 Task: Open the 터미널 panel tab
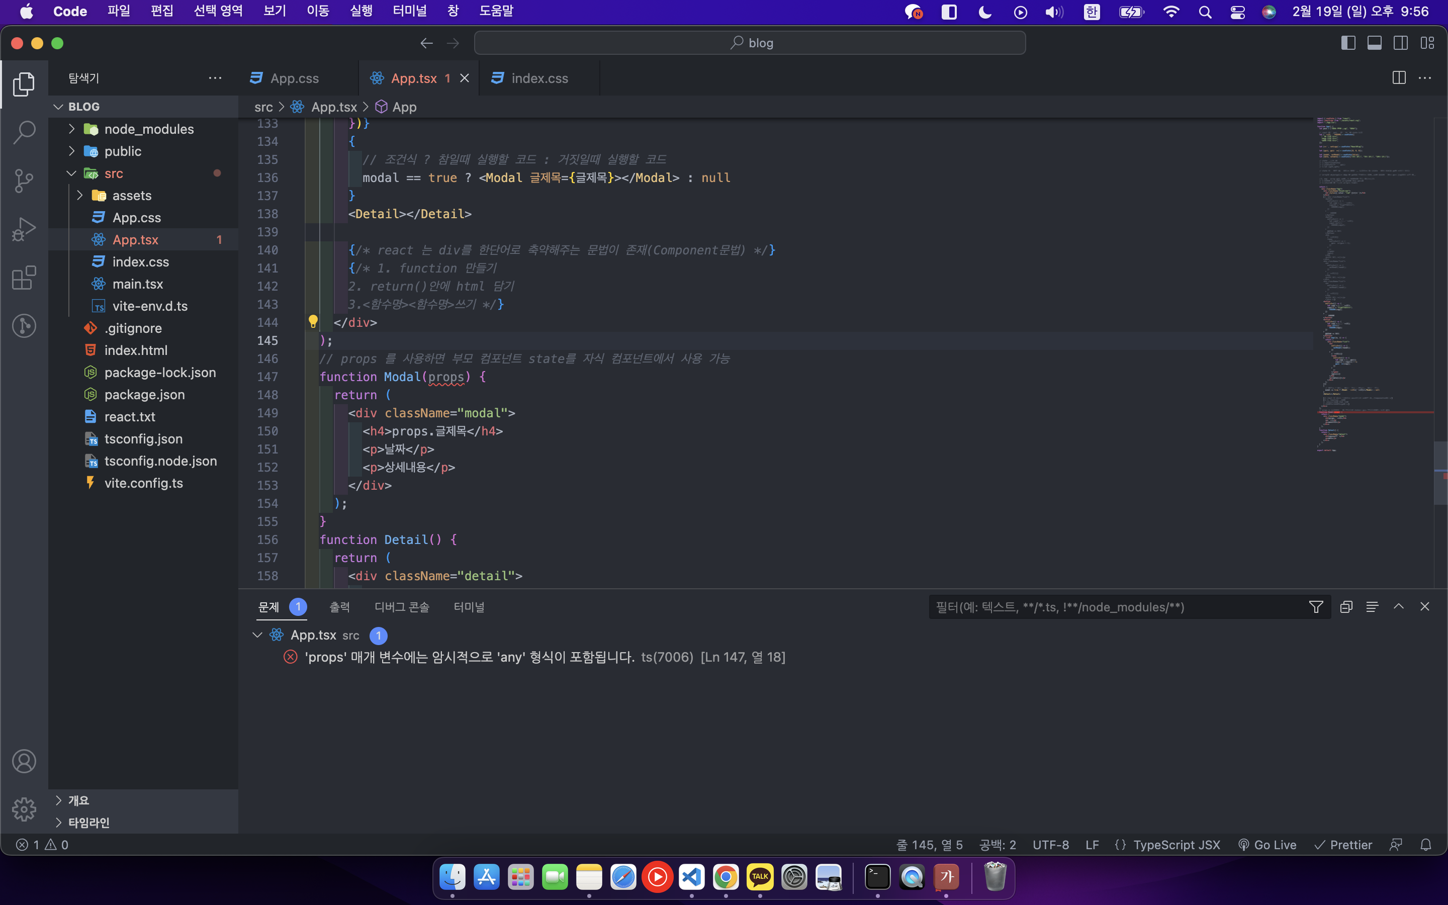click(469, 607)
